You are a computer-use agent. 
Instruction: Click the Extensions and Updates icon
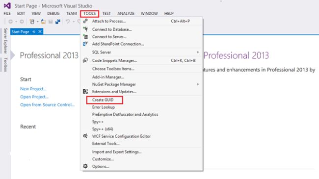(x=85, y=92)
